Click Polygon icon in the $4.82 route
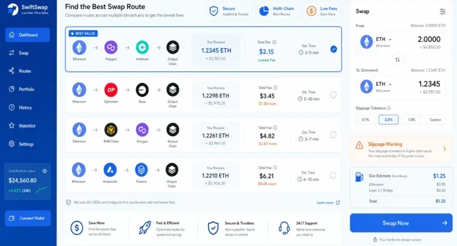Image resolution: width=457 pixels, height=246 pixels. pyautogui.click(x=142, y=129)
